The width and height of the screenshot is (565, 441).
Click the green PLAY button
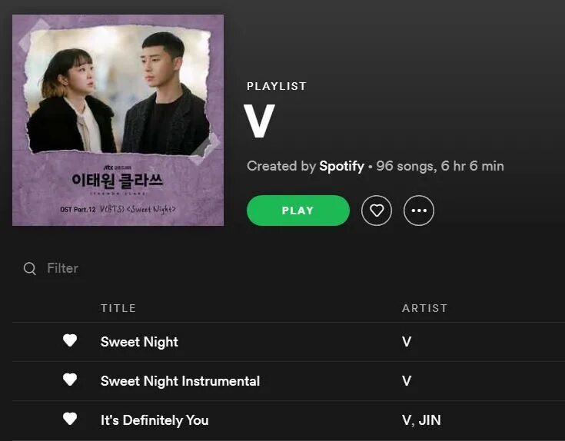(298, 211)
